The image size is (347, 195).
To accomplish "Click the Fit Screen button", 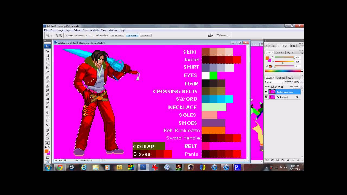I will [132, 35].
